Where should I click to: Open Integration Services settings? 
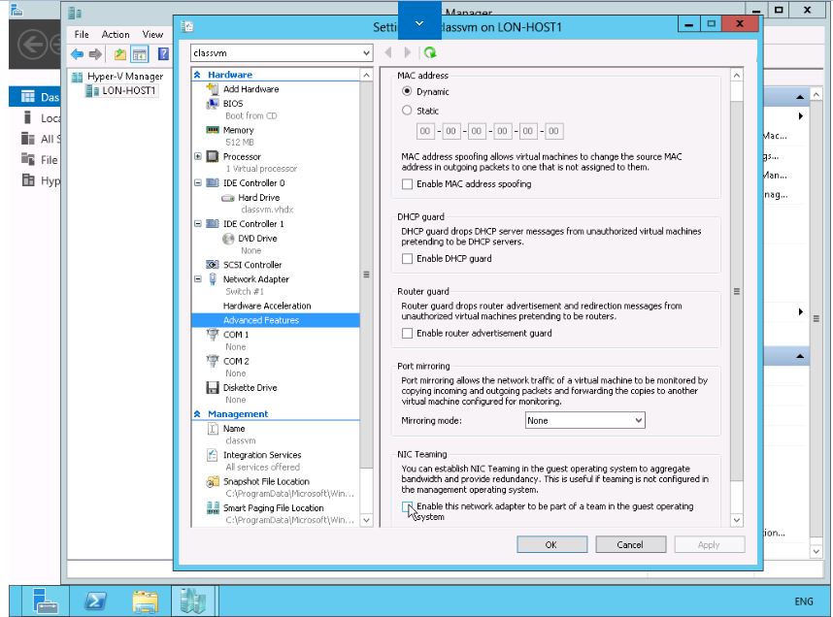[x=261, y=455]
